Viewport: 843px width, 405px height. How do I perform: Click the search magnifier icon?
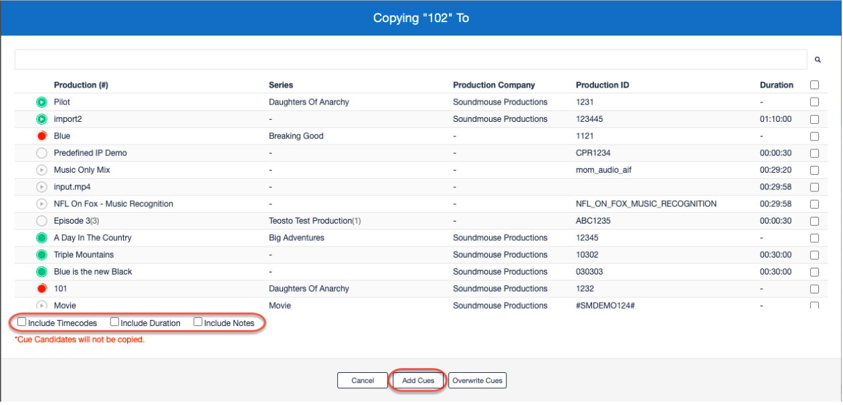coord(818,60)
